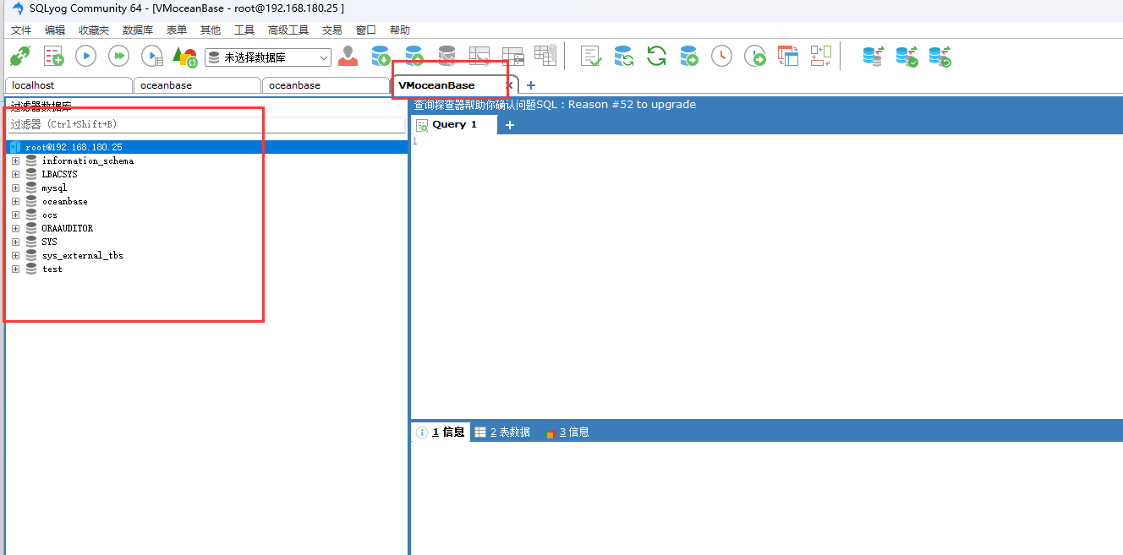Expand the sys_external_tbs database node
The image size is (1123, 555).
pyautogui.click(x=15, y=255)
